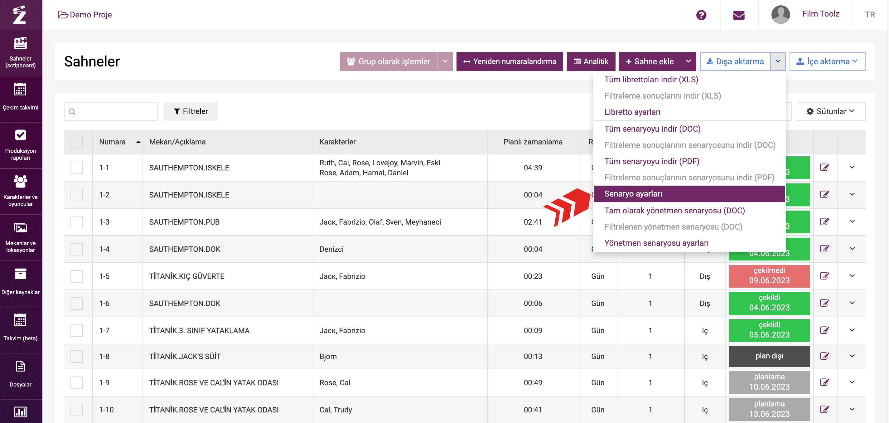The image size is (889, 423).
Task: Check the box for scene 1-2
Action: [x=77, y=195]
